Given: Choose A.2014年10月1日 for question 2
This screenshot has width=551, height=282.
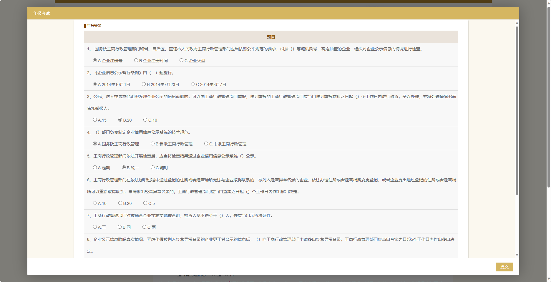Looking at the screenshot, I should 95,84.
